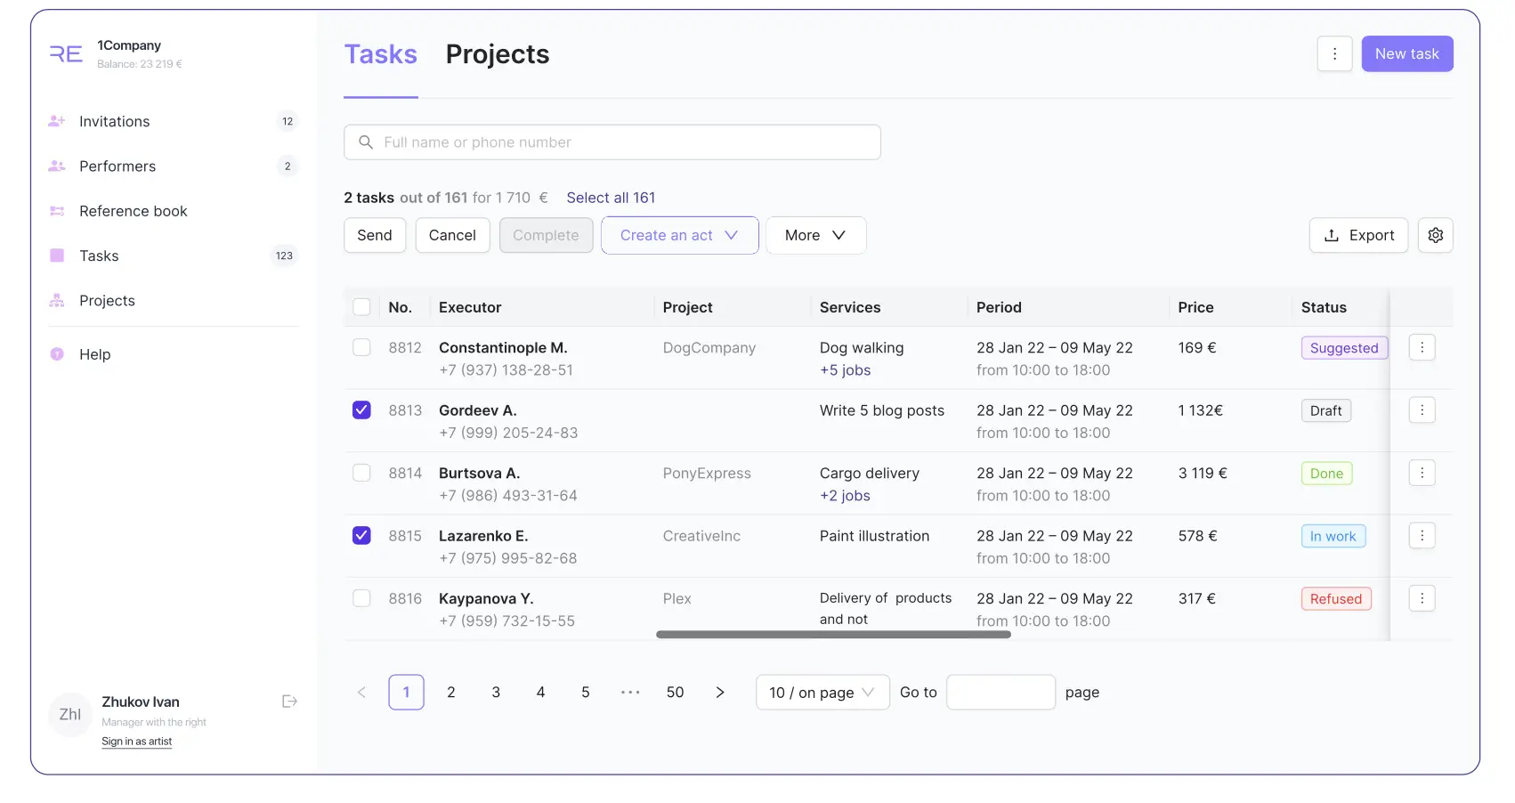
Task: Click the RE company logo
Action: pyautogui.click(x=66, y=54)
